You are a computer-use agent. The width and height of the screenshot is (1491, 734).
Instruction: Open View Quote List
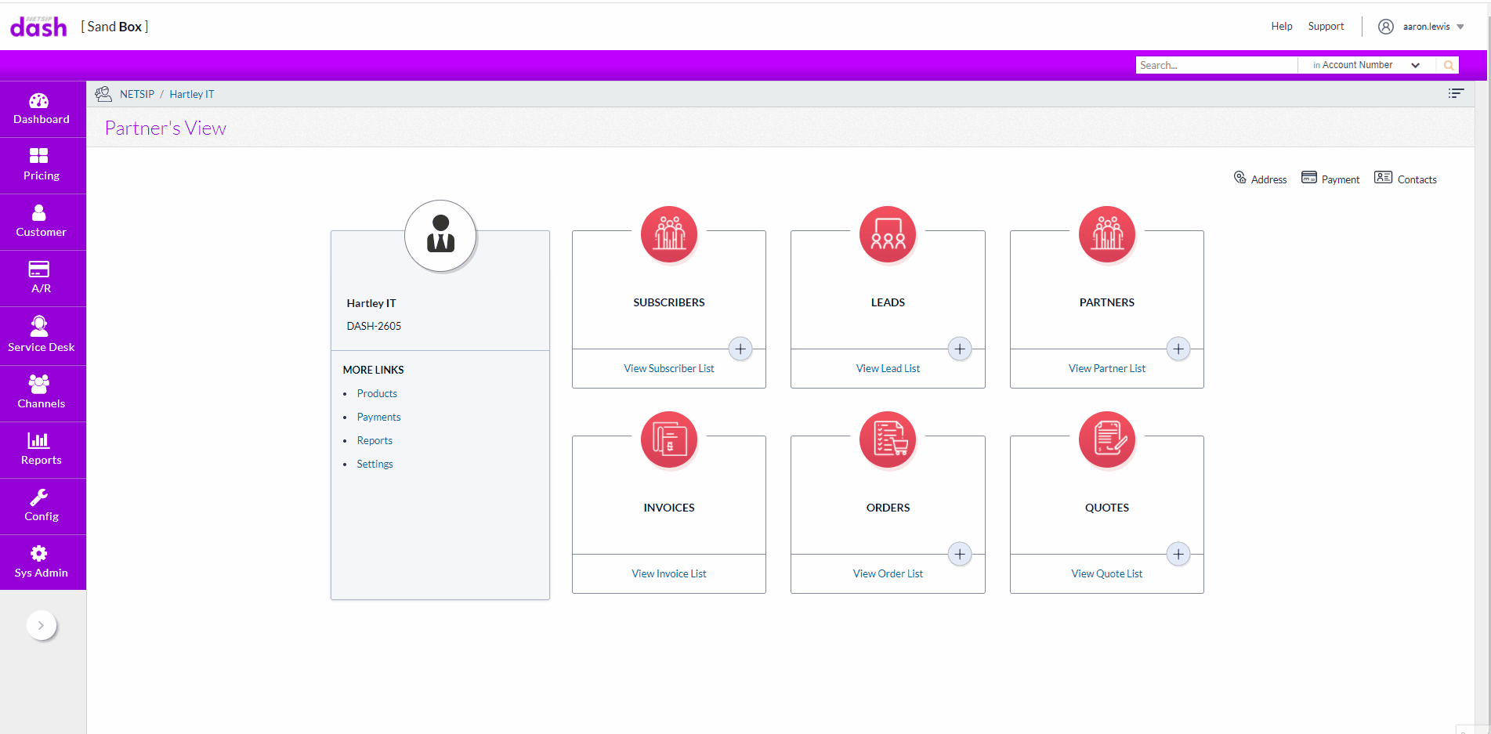coord(1107,573)
